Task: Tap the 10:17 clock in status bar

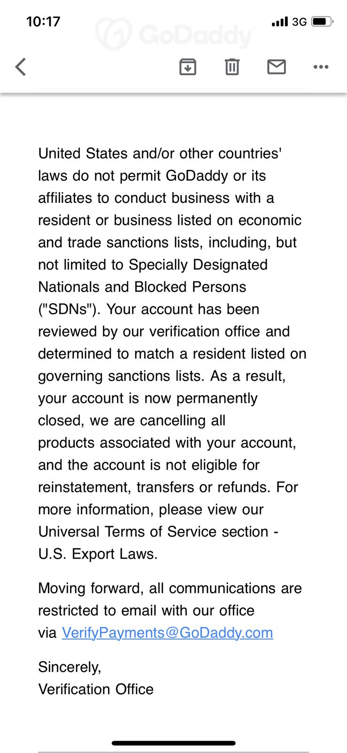Action: pos(43,22)
